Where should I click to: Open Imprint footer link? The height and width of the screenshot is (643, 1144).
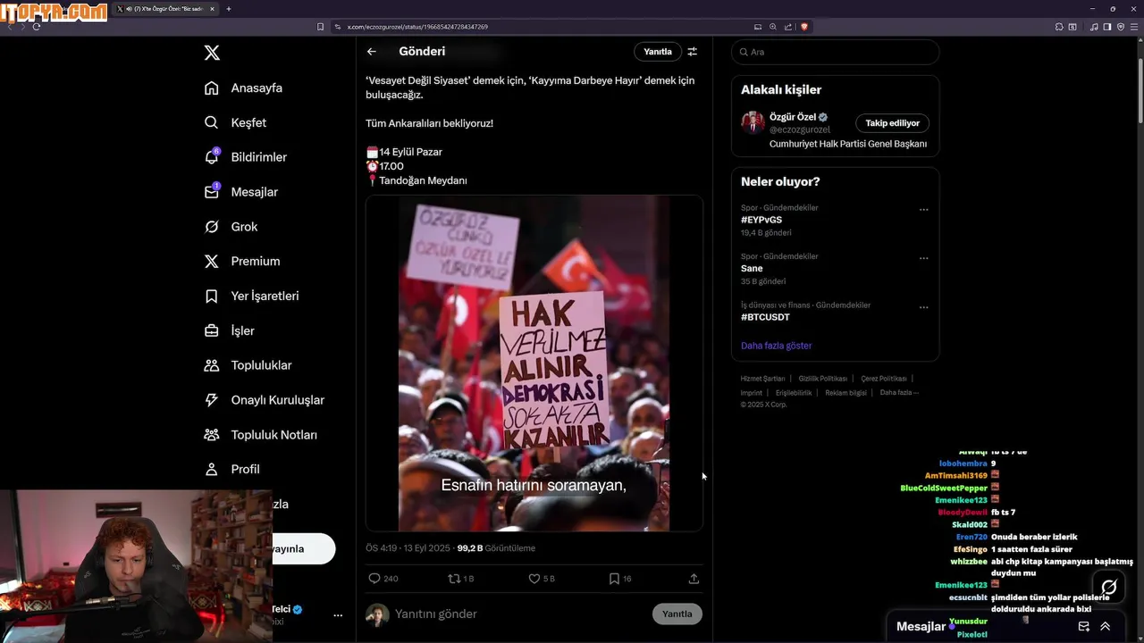click(x=752, y=393)
